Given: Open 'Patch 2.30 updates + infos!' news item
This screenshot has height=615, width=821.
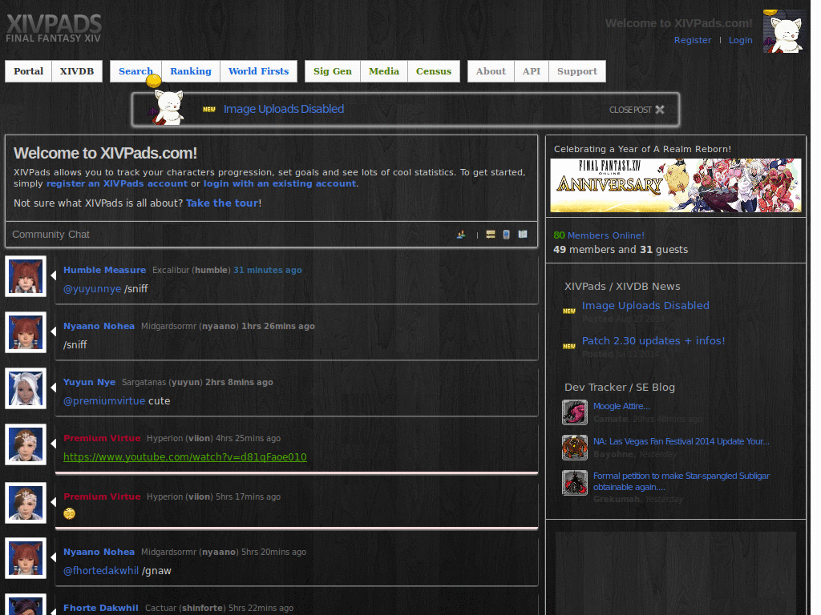Looking at the screenshot, I should click(653, 340).
